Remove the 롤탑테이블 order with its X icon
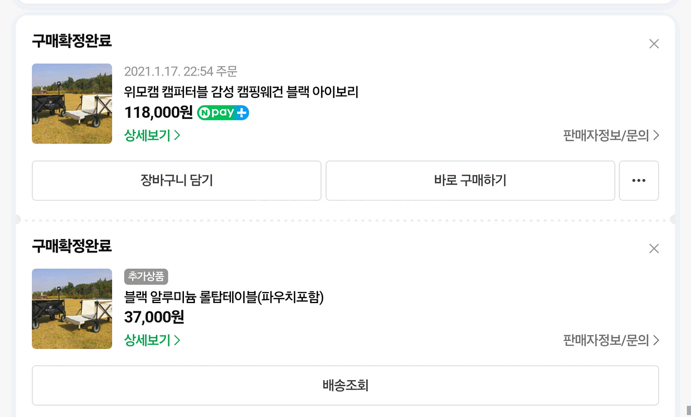Screen dimensions: 691x417 coord(654,249)
